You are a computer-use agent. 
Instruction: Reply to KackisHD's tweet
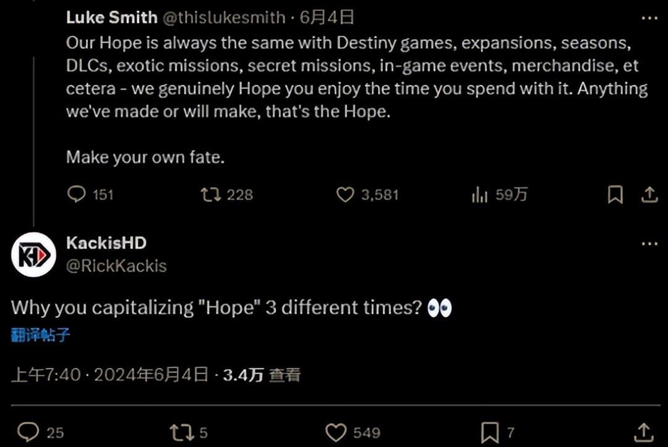tap(28, 432)
